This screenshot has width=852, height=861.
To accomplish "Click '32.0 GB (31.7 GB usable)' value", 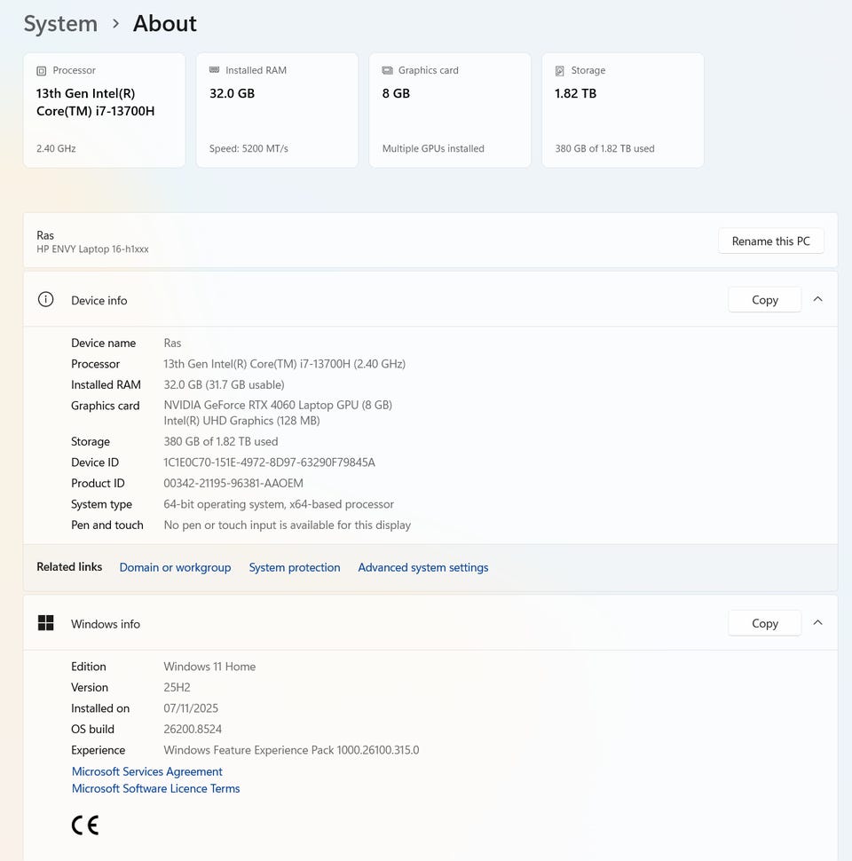I will (224, 384).
